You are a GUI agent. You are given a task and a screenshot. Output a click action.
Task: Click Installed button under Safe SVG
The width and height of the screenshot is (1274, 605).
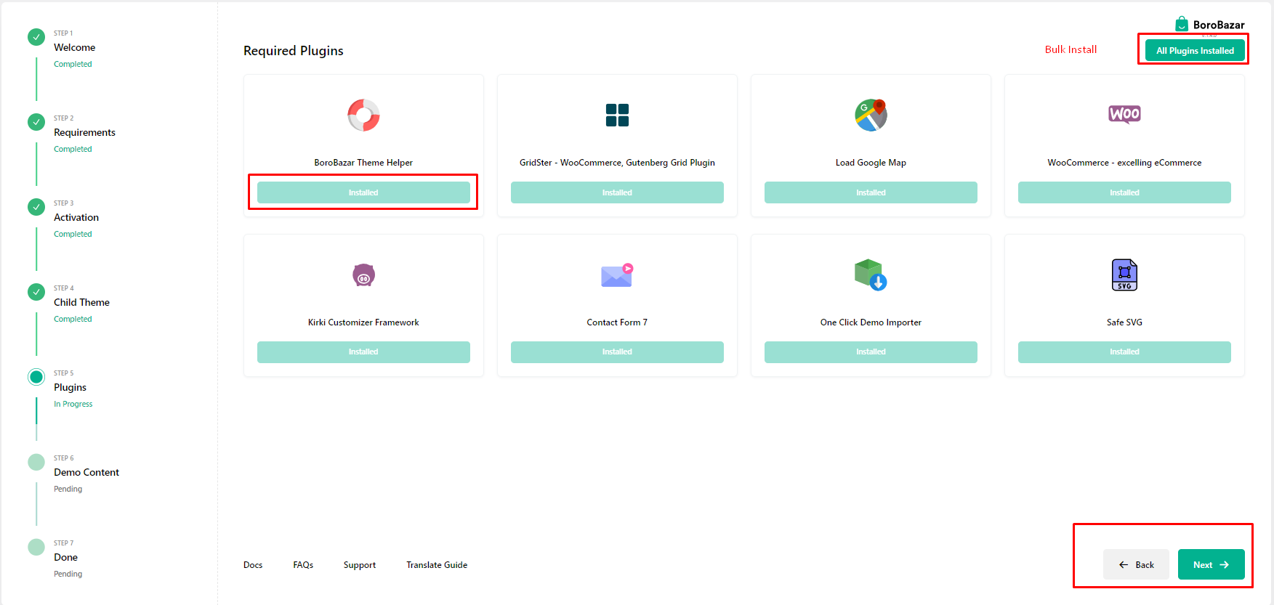tap(1124, 352)
